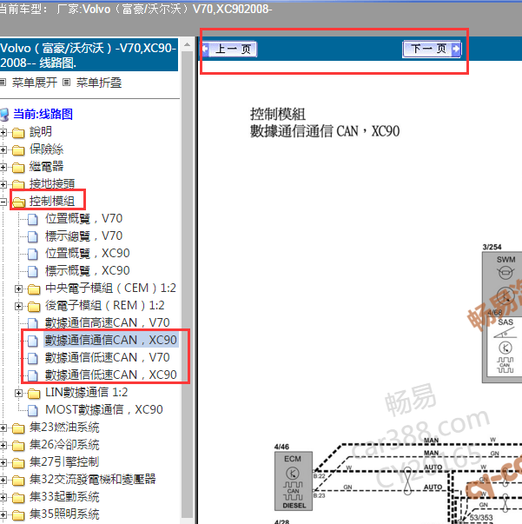
Task: Collapse the 控制模組 folder
Action: [3, 202]
